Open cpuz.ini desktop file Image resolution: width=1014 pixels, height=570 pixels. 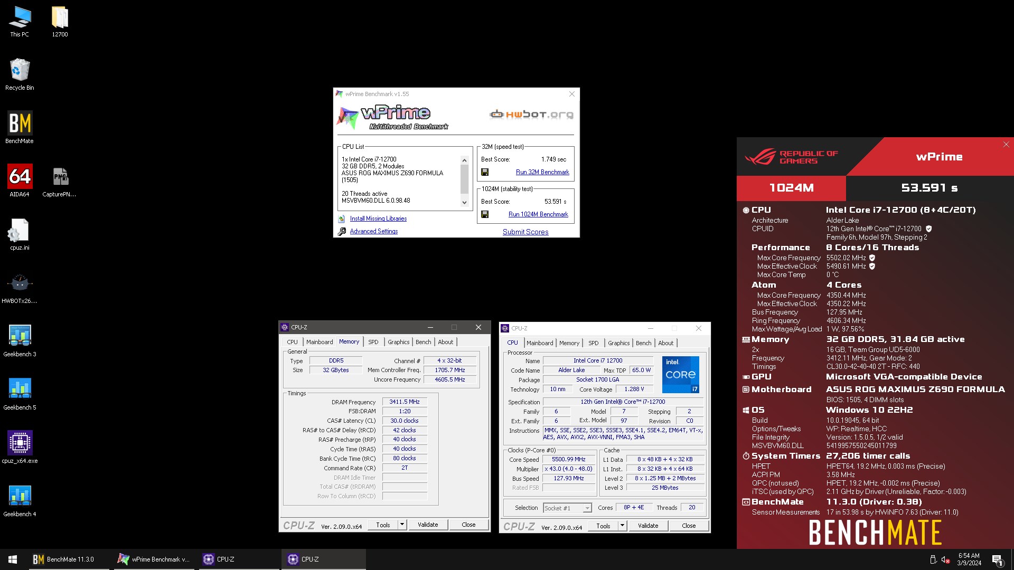(20, 234)
